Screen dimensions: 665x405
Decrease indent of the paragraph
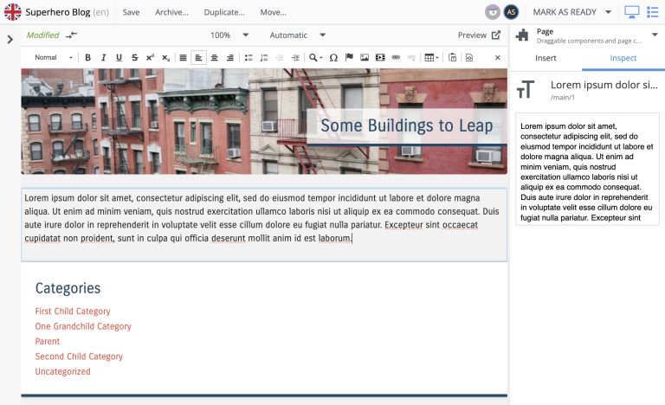(x=280, y=58)
